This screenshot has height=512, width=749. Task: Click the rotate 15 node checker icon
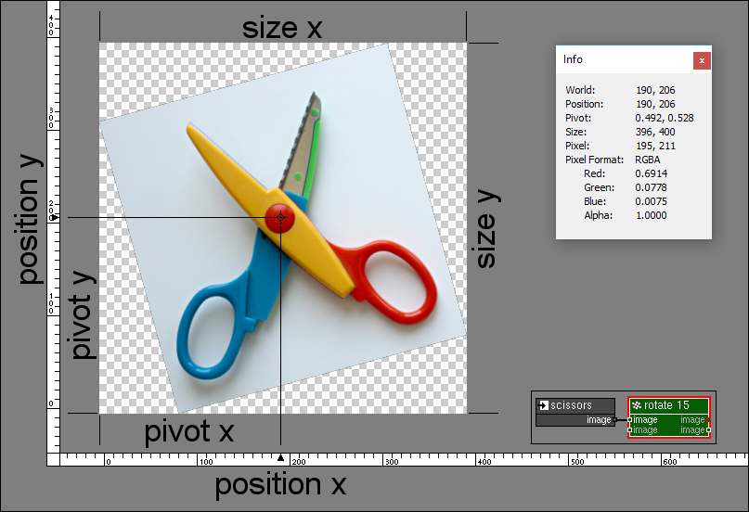pos(636,405)
